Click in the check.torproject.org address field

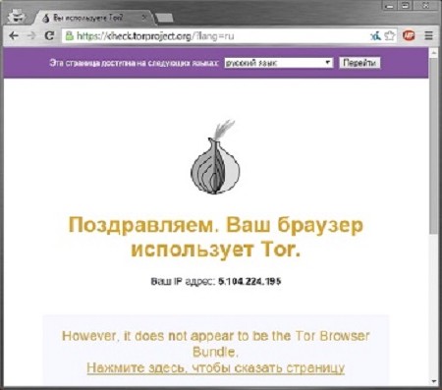pyautogui.click(x=216, y=35)
